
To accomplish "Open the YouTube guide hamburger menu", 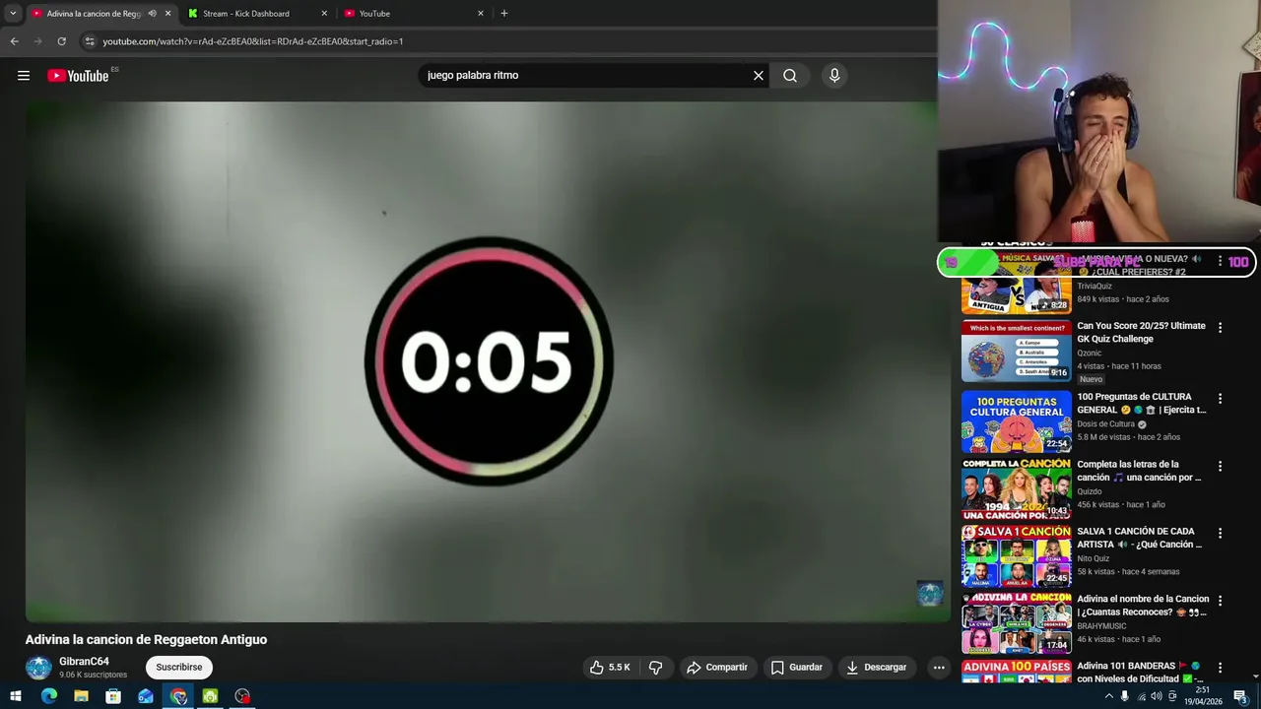I will tap(24, 76).
